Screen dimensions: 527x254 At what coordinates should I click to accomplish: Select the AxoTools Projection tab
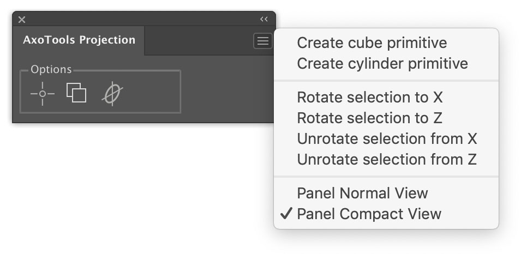coord(79,40)
